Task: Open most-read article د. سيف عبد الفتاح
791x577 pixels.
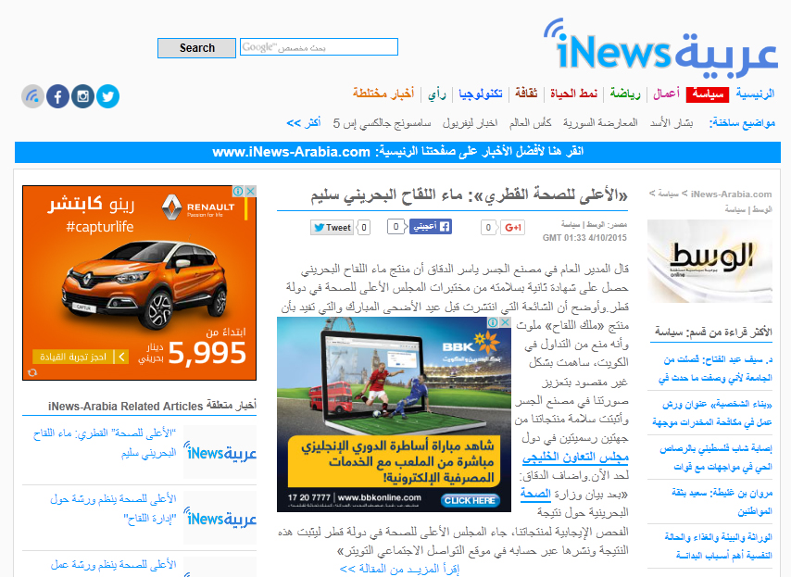Action: tap(715, 369)
